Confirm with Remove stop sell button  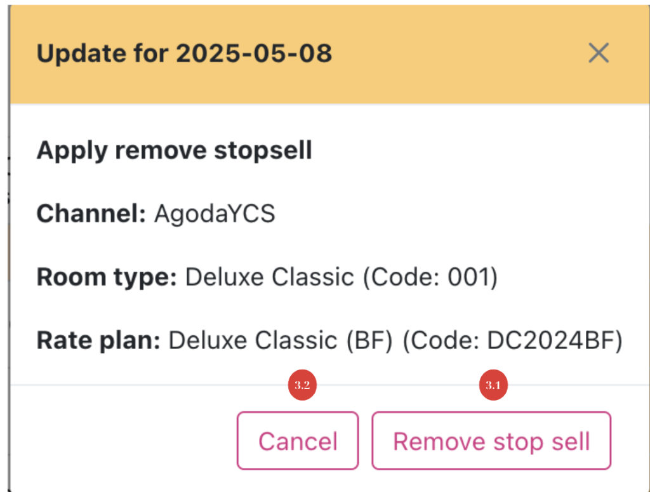coord(491,441)
